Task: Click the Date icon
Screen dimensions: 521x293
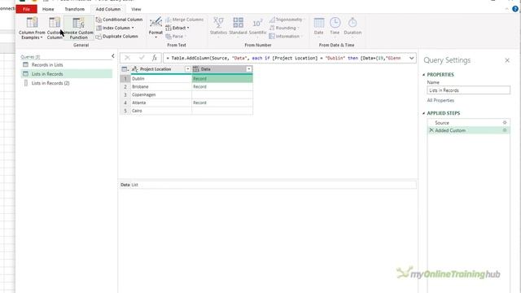Action: tap(318, 23)
